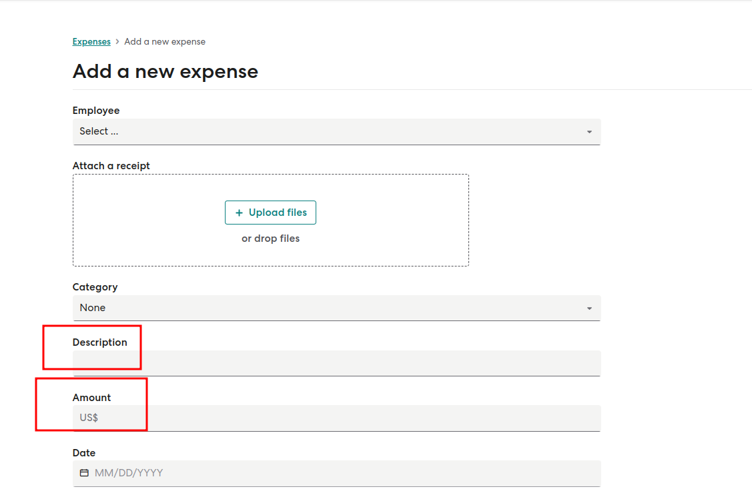Click the Description field label
Viewport: 752px width, 501px height.
(100, 342)
